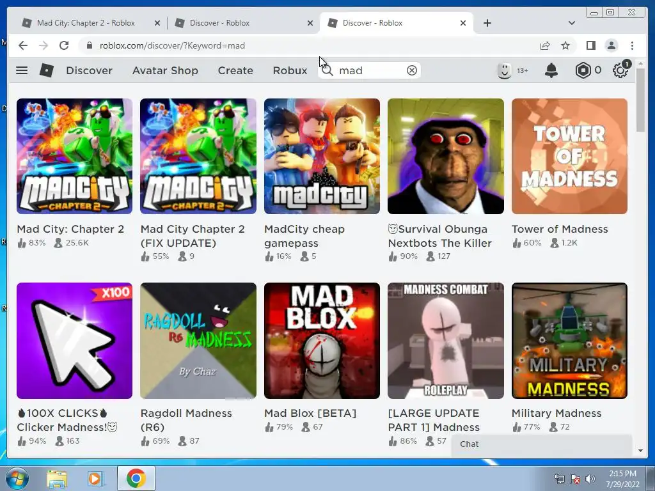Click the network tray icon

[x=559, y=479]
